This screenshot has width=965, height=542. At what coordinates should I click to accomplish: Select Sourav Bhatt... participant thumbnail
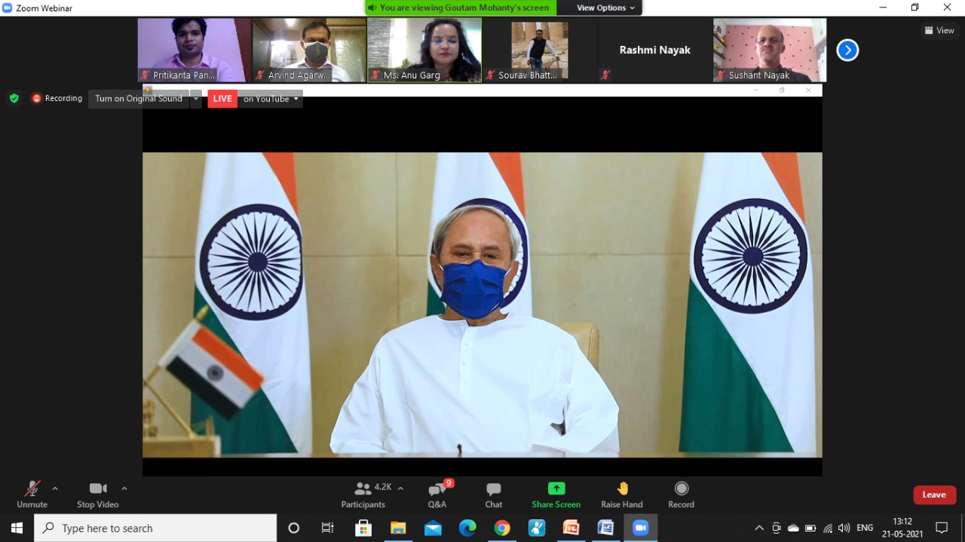click(x=539, y=50)
